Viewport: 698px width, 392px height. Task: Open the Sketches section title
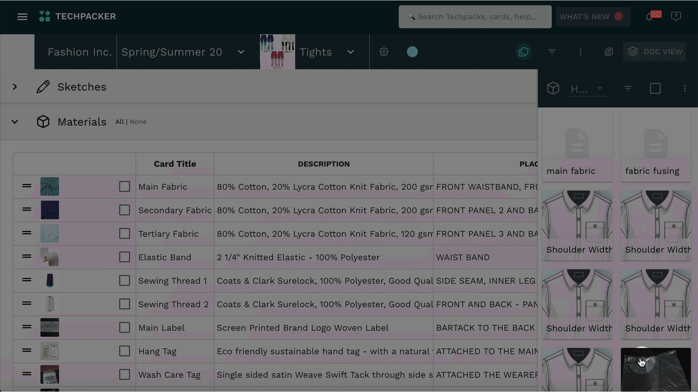click(82, 87)
